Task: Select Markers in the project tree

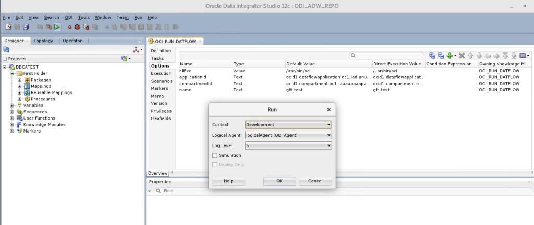Action: pos(32,131)
